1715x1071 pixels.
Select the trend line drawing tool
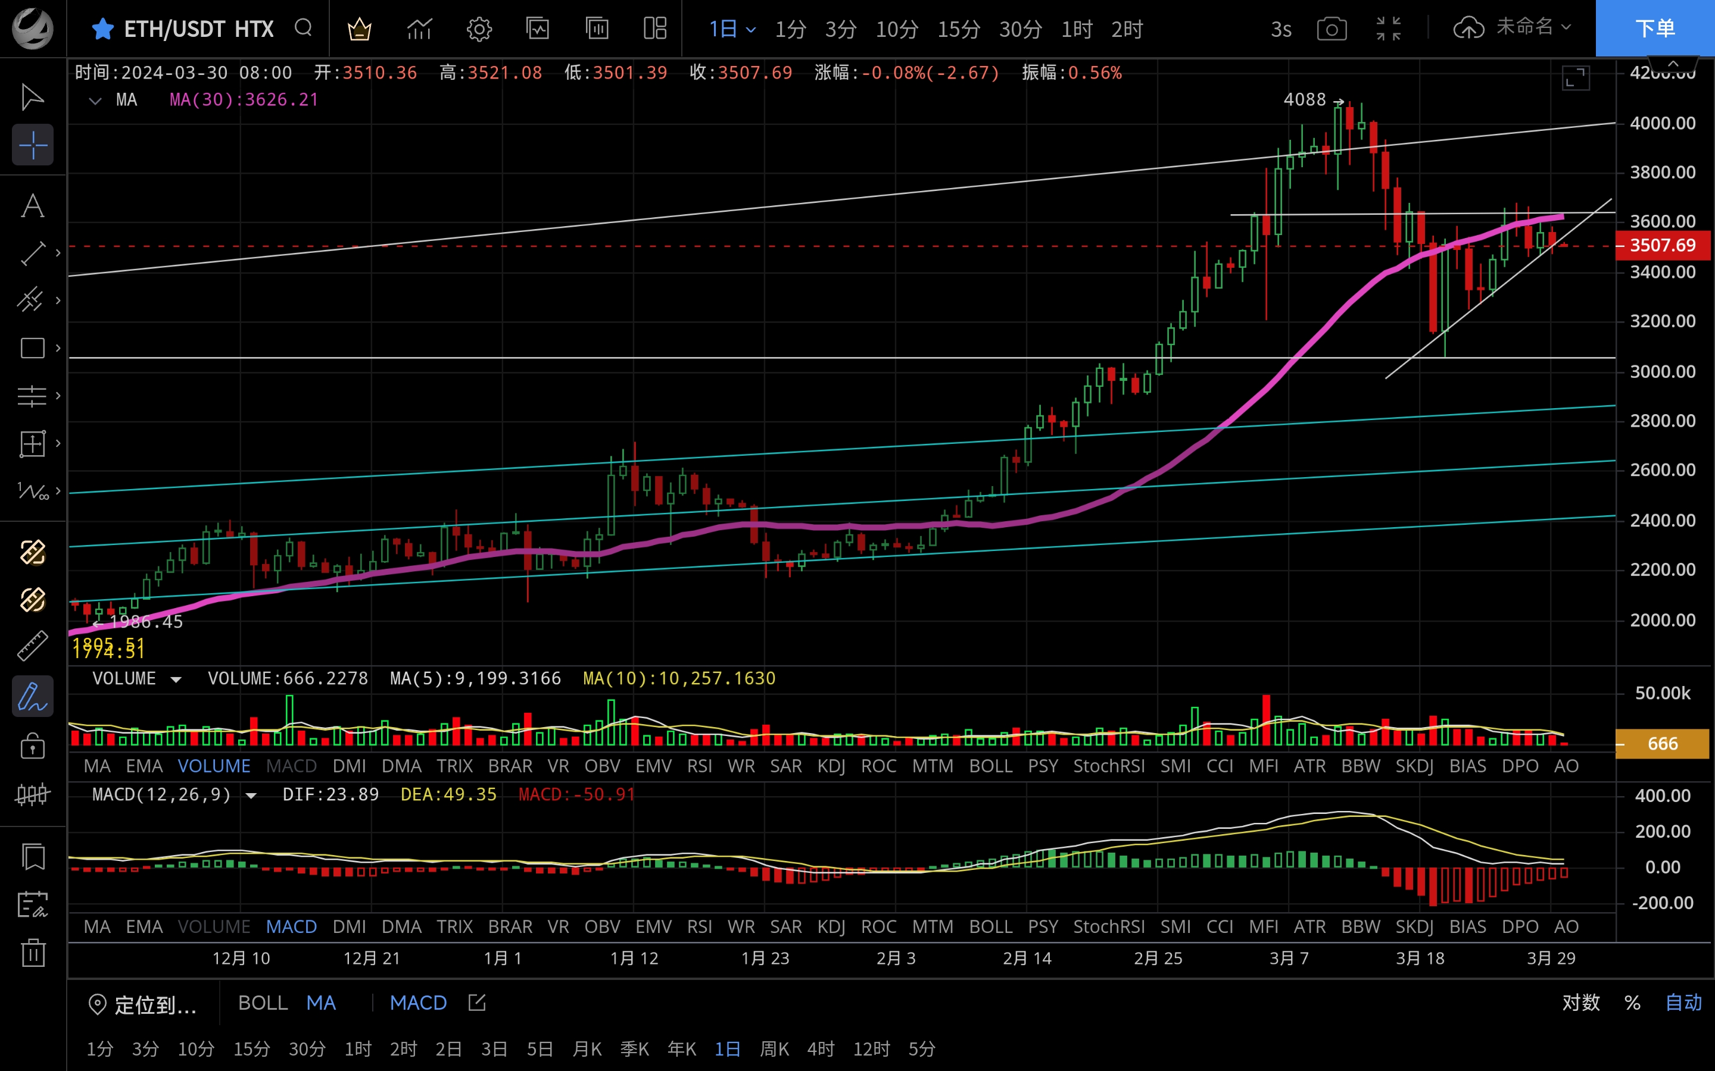(33, 253)
